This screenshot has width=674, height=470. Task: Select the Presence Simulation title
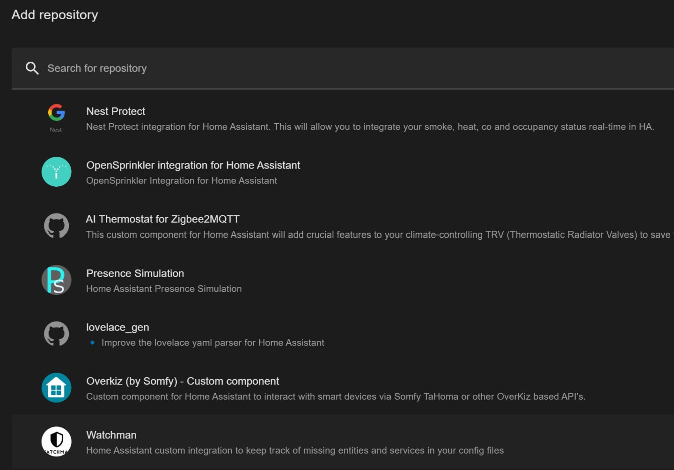click(x=135, y=273)
